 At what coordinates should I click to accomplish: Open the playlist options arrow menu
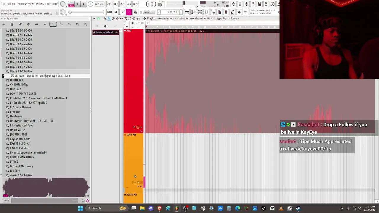pos(94,18)
